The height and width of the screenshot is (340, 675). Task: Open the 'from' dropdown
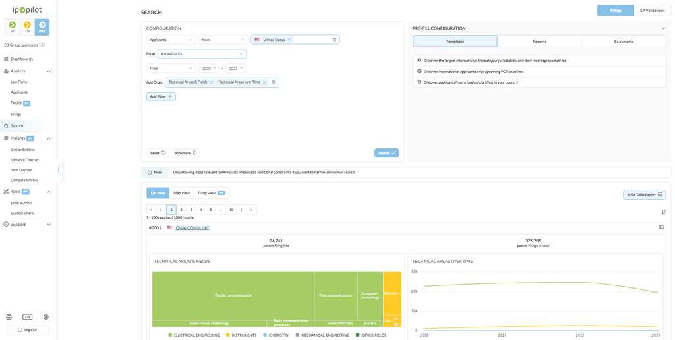pyautogui.click(x=224, y=40)
